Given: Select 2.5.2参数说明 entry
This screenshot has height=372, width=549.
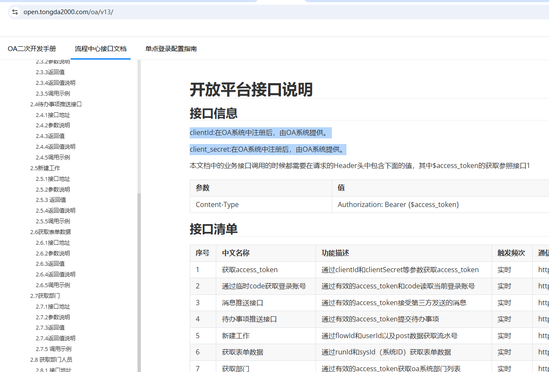Looking at the screenshot, I should [53, 189].
